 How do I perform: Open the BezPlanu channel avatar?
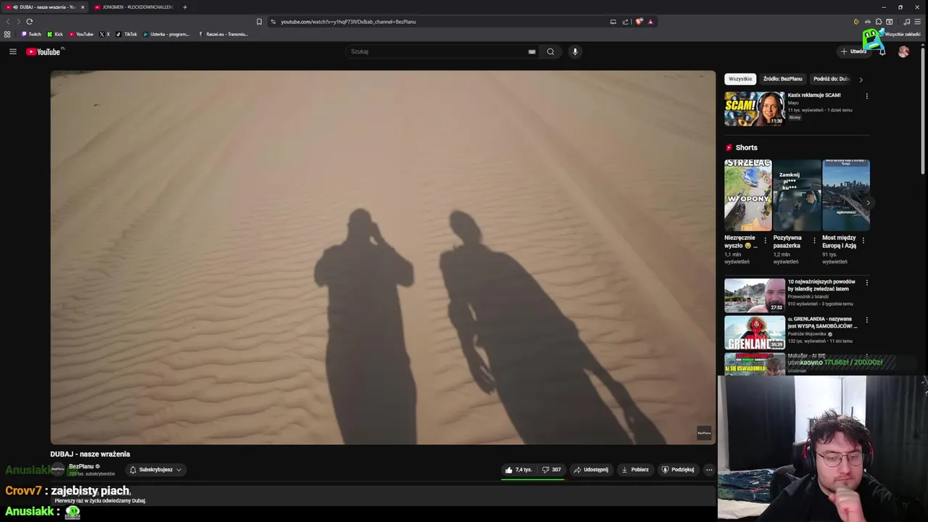57,470
